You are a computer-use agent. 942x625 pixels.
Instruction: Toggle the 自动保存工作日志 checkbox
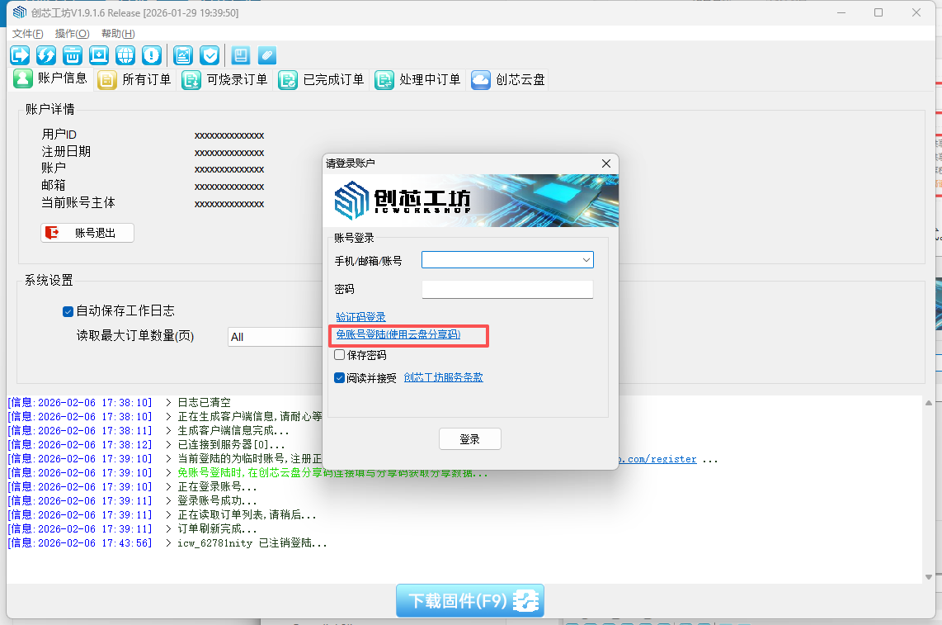68,311
